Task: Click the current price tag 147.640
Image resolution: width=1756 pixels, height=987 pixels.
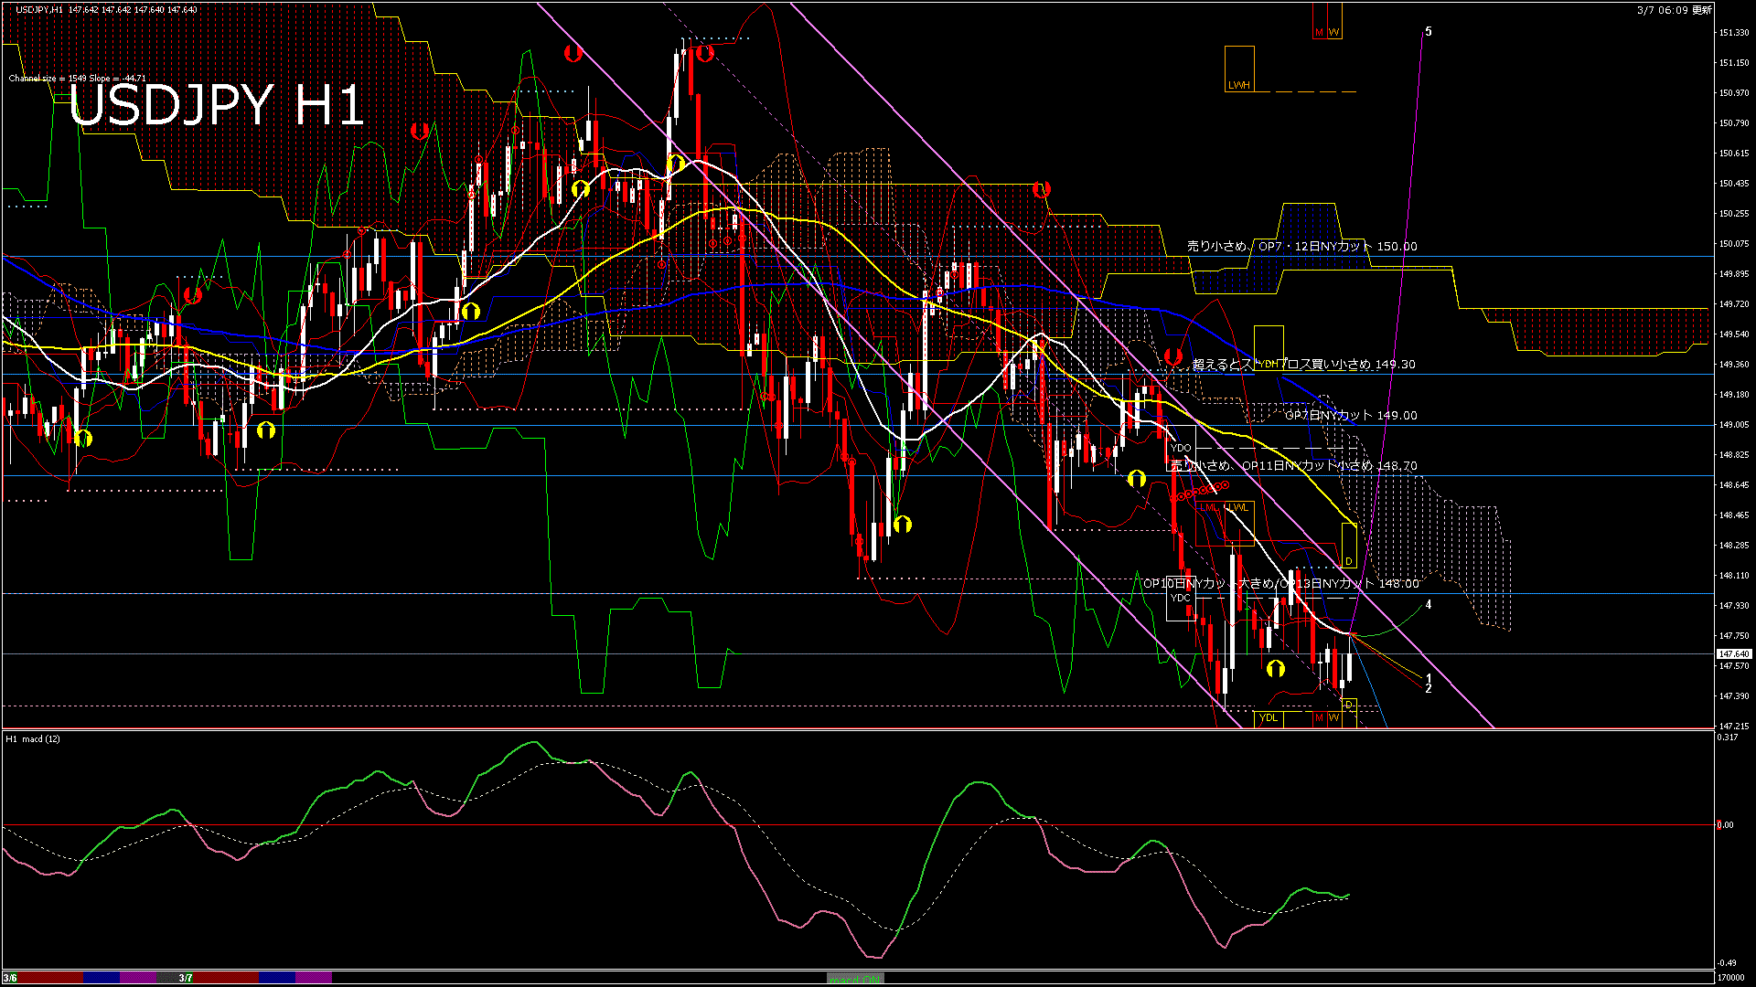Action: (x=1733, y=653)
